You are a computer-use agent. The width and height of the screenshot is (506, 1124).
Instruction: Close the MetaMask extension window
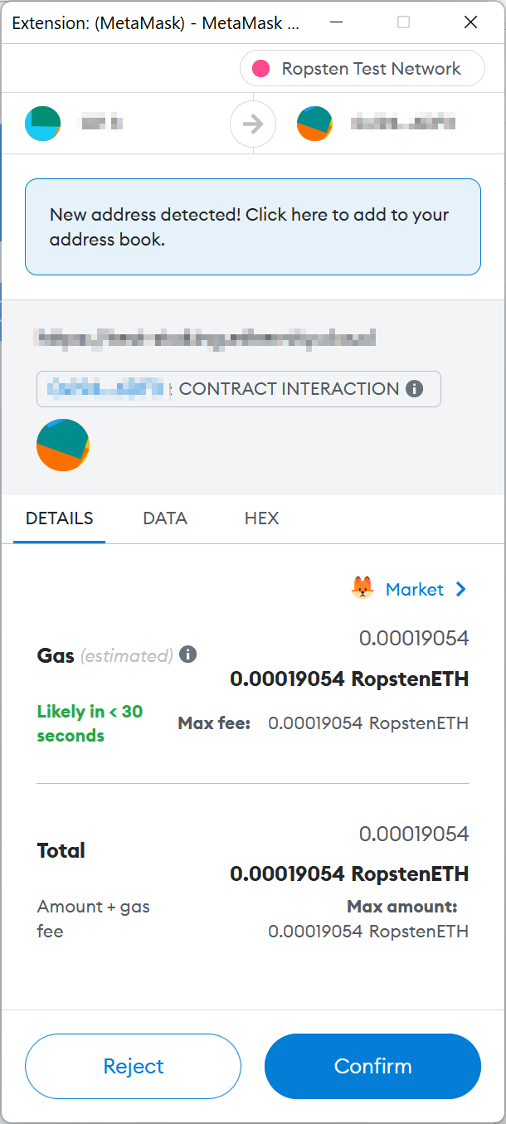pyautogui.click(x=470, y=22)
